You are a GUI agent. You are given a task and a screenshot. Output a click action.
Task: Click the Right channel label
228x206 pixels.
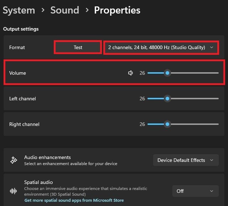24,124
